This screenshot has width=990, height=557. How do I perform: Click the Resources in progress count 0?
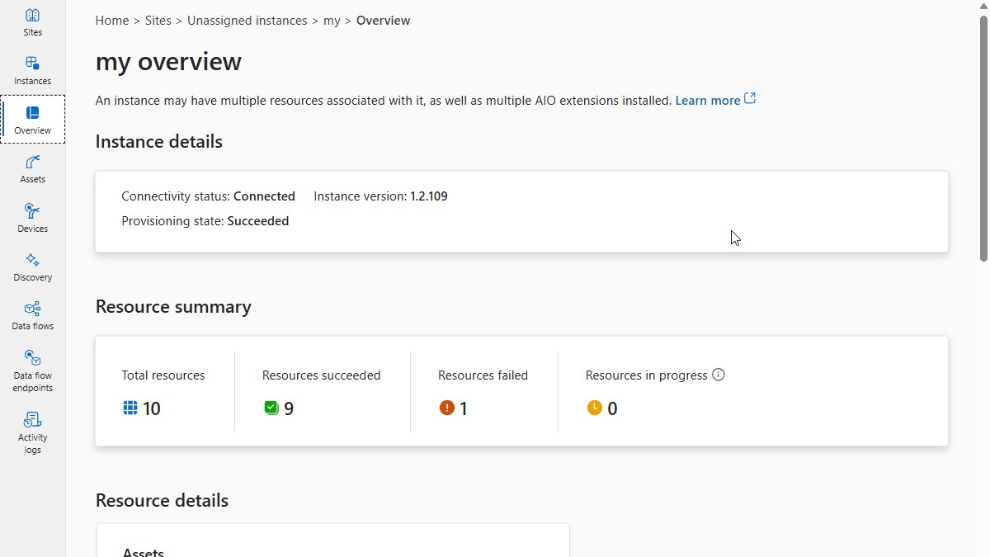pyautogui.click(x=612, y=408)
